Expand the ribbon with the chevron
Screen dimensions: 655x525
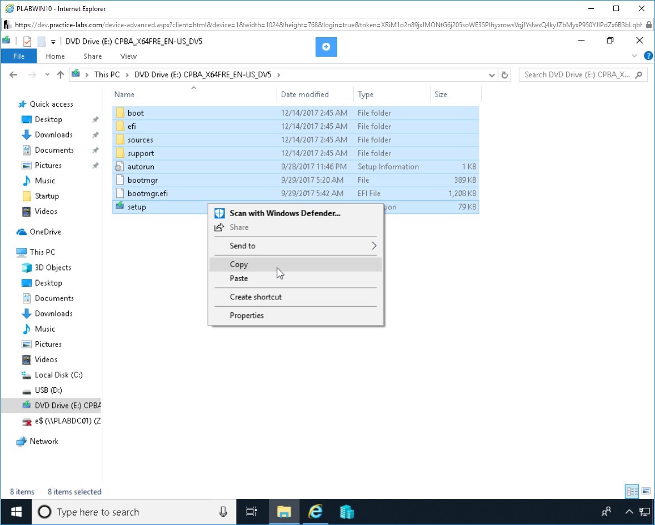(634, 56)
